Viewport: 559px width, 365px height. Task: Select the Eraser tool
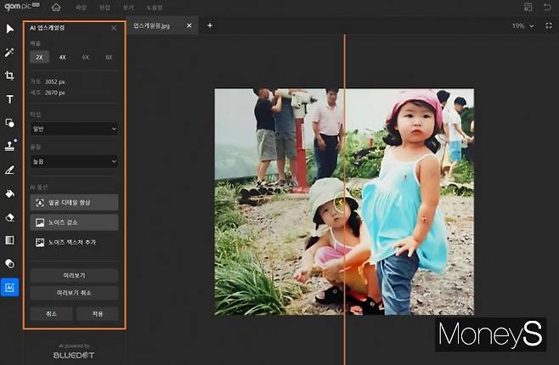[10, 217]
